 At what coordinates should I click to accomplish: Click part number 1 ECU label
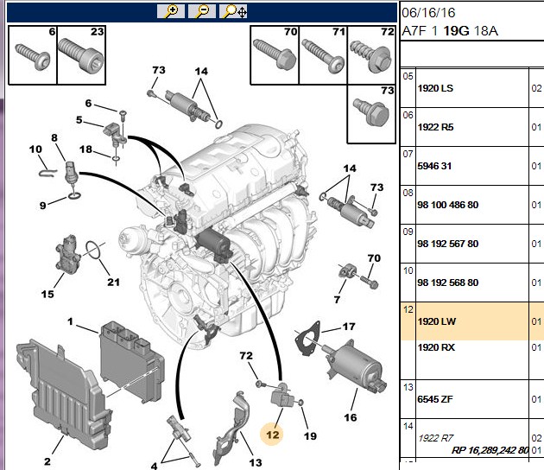pyautogui.click(x=71, y=321)
